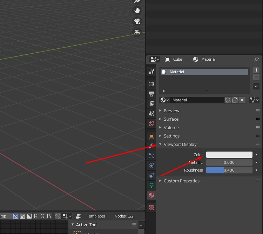
Task: Open the Object Constraints properties tab
Action: point(151,175)
